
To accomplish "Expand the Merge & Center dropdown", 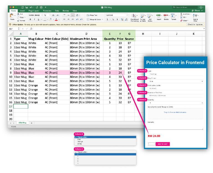I will coord(102,19).
